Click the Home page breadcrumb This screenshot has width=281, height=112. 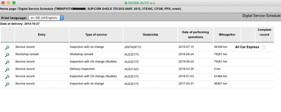click(x=8, y=9)
